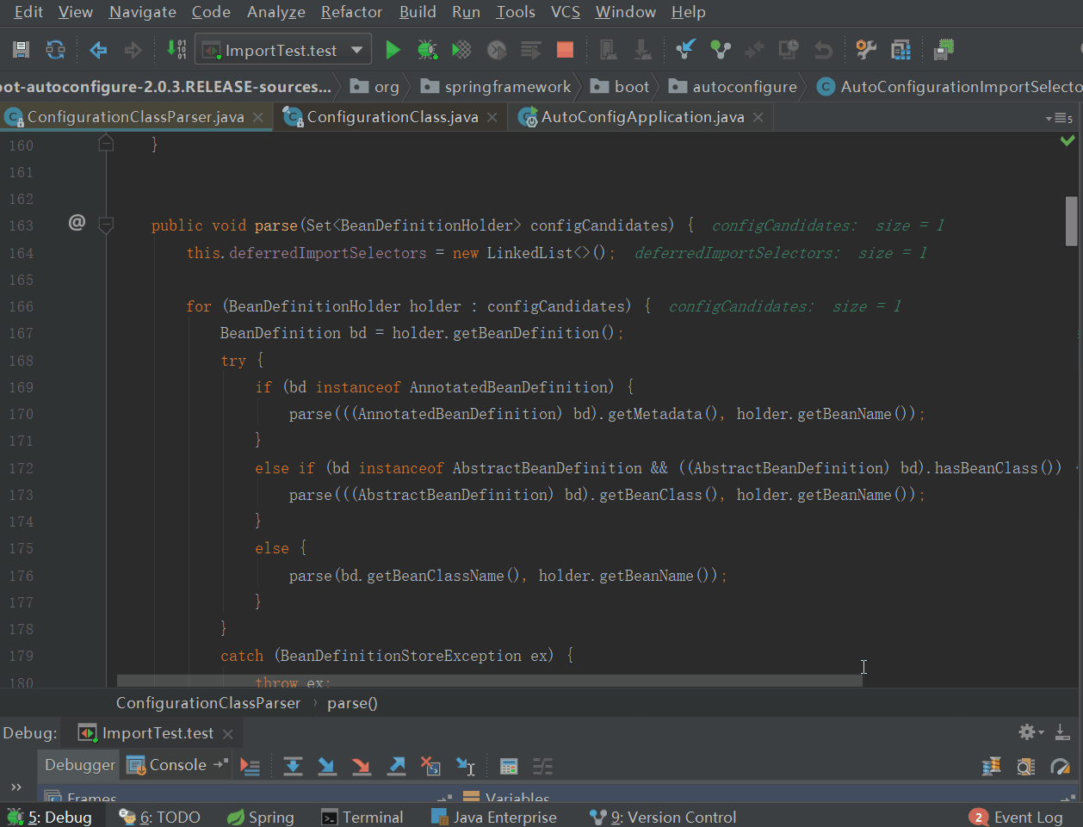This screenshot has width=1083, height=827.
Task: Build the project using the toolbar icon
Action: click(x=176, y=50)
